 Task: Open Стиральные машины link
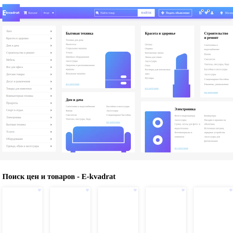point(76,49)
